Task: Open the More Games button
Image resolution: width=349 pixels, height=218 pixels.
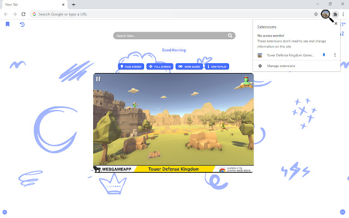Action: pos(189,66)
